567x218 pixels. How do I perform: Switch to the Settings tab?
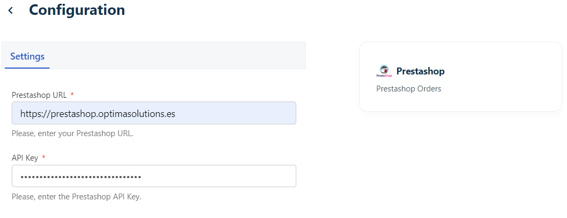(27, 56)
